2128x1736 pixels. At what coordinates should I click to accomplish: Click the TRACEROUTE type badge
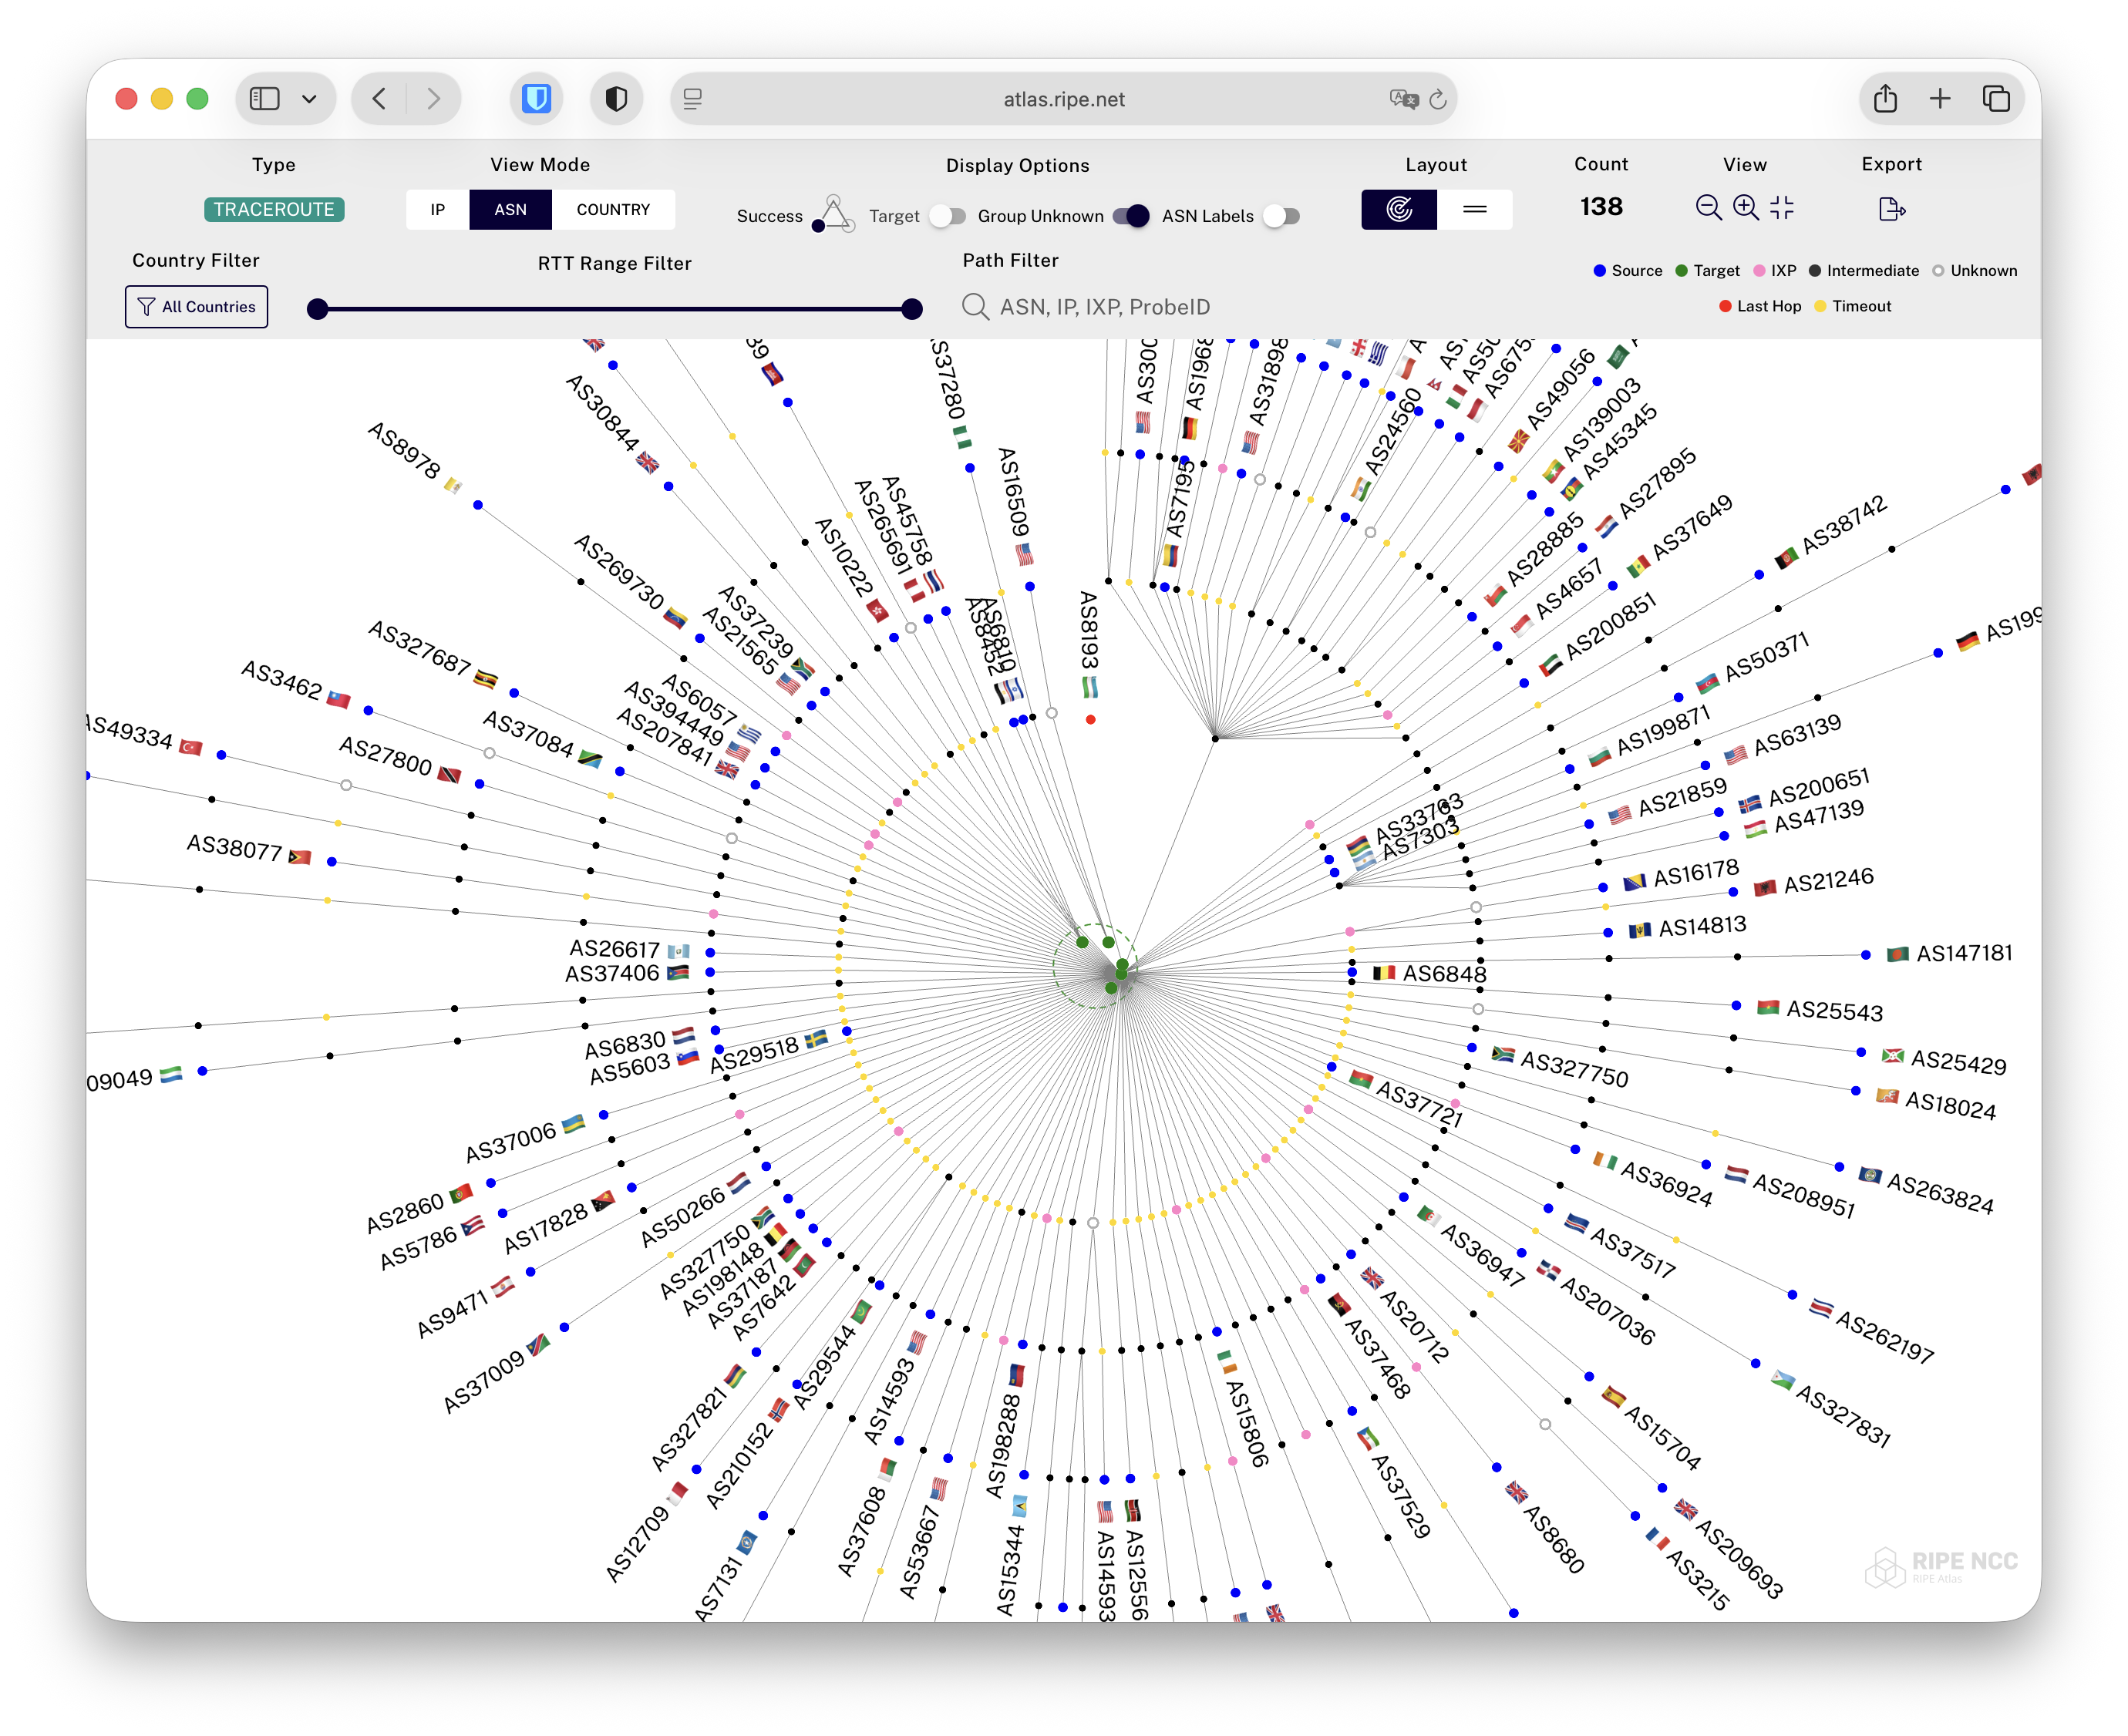(274, 210)
